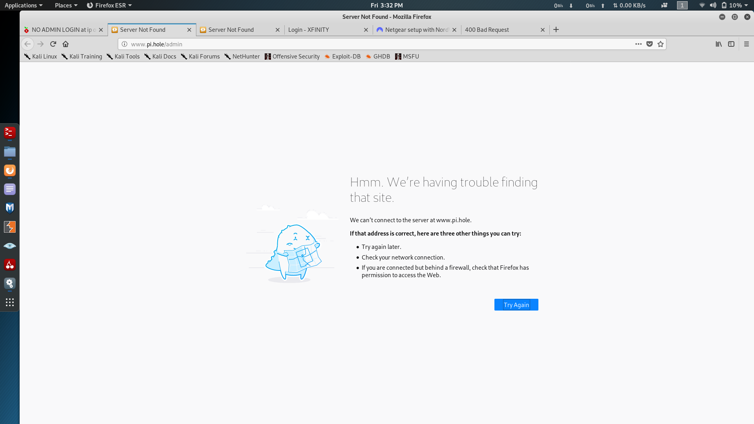Open the Exploit-DB bookmark

pos(342,56)
